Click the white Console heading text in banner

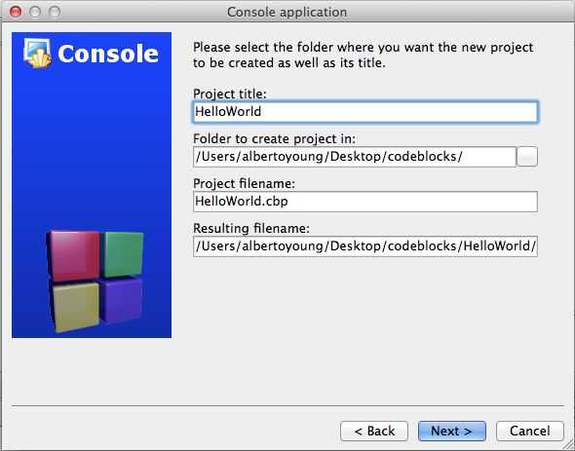pyautogui.click(x=108, y=54)
